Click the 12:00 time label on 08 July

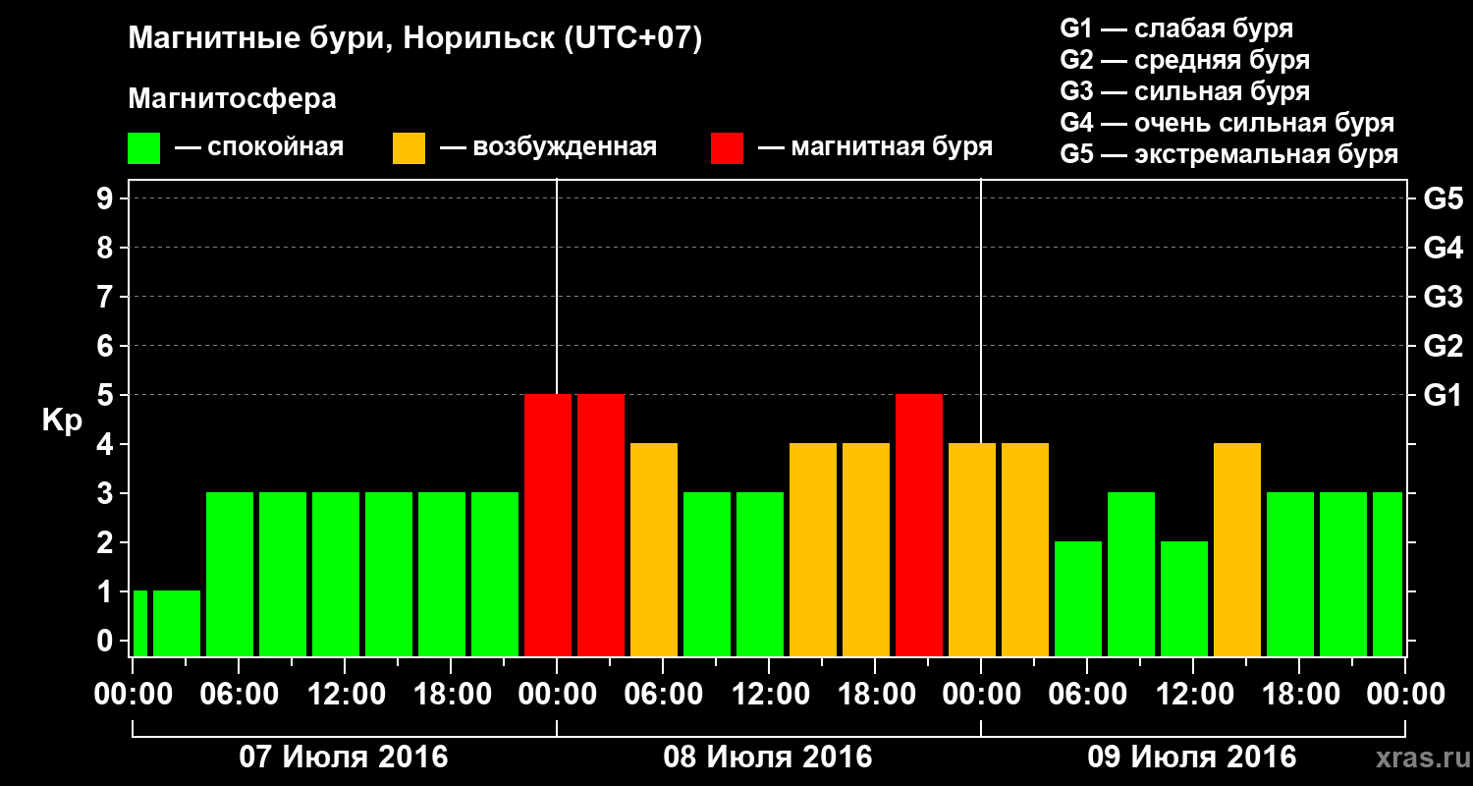769,695
